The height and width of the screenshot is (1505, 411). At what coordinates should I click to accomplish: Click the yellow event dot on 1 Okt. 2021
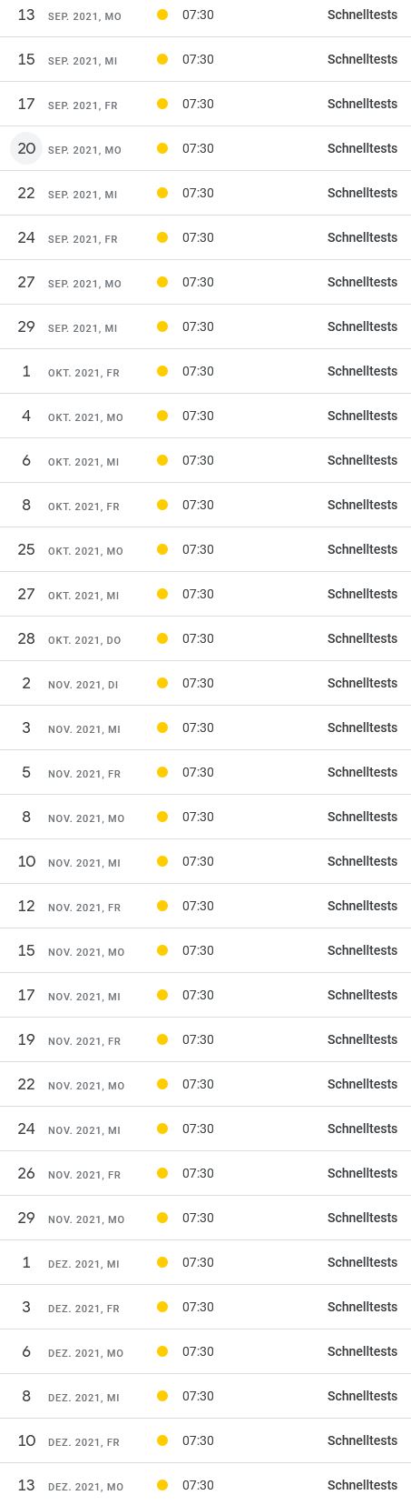point(162,371)
